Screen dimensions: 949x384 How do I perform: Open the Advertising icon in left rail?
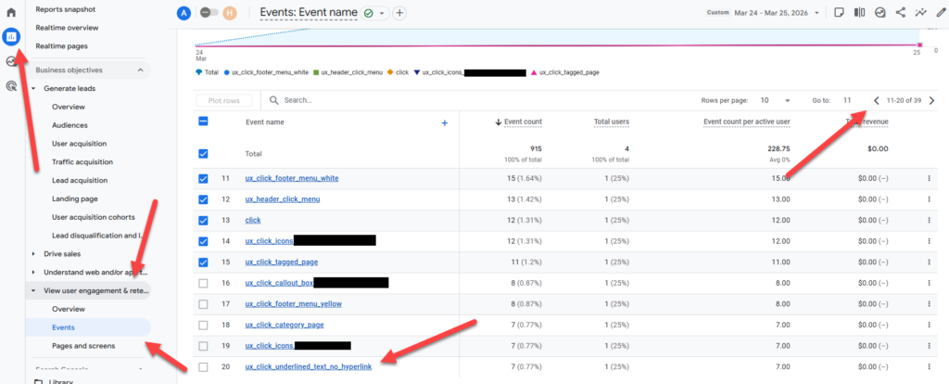click(x=11, y=85)
